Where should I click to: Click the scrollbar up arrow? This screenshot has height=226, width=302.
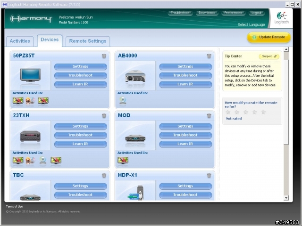[286, 49]
